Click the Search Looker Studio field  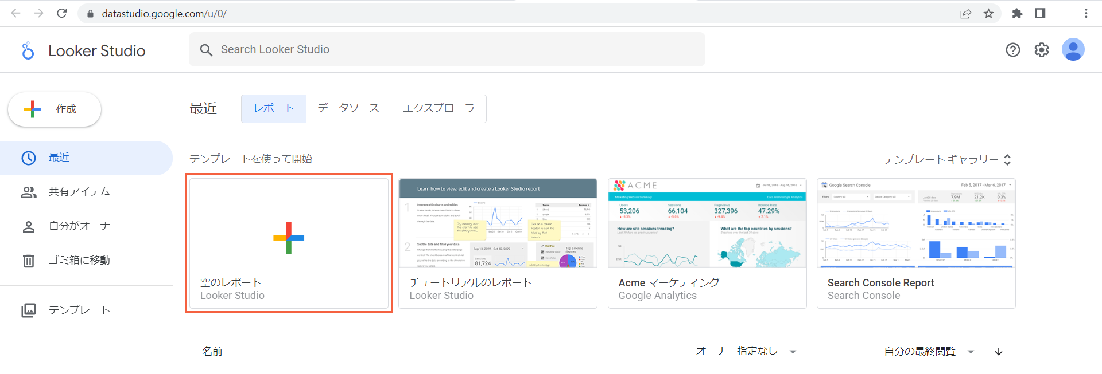[x=447, y=50]
